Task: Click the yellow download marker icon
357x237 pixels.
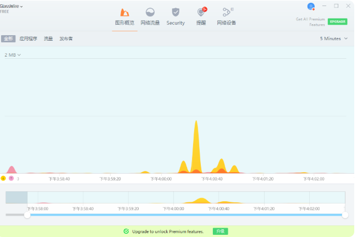Action: coord(3,178)
